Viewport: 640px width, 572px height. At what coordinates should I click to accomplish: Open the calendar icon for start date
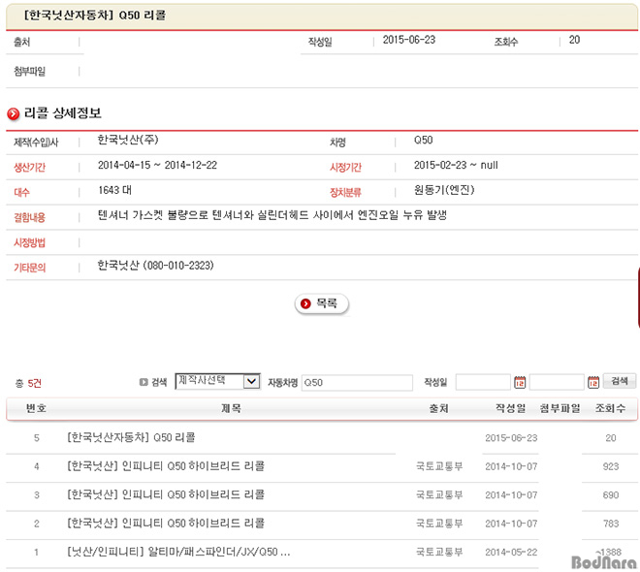pos(520,382)
